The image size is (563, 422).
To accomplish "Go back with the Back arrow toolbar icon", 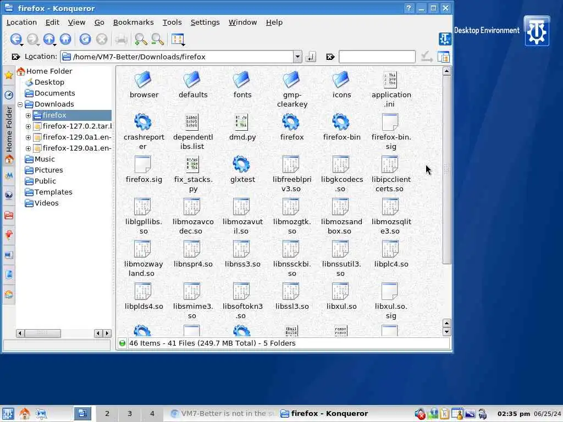I will point(15,39).
